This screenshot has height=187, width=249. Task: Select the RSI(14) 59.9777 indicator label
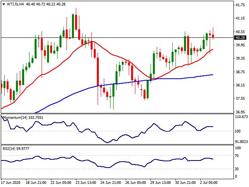tap(16, 149)
